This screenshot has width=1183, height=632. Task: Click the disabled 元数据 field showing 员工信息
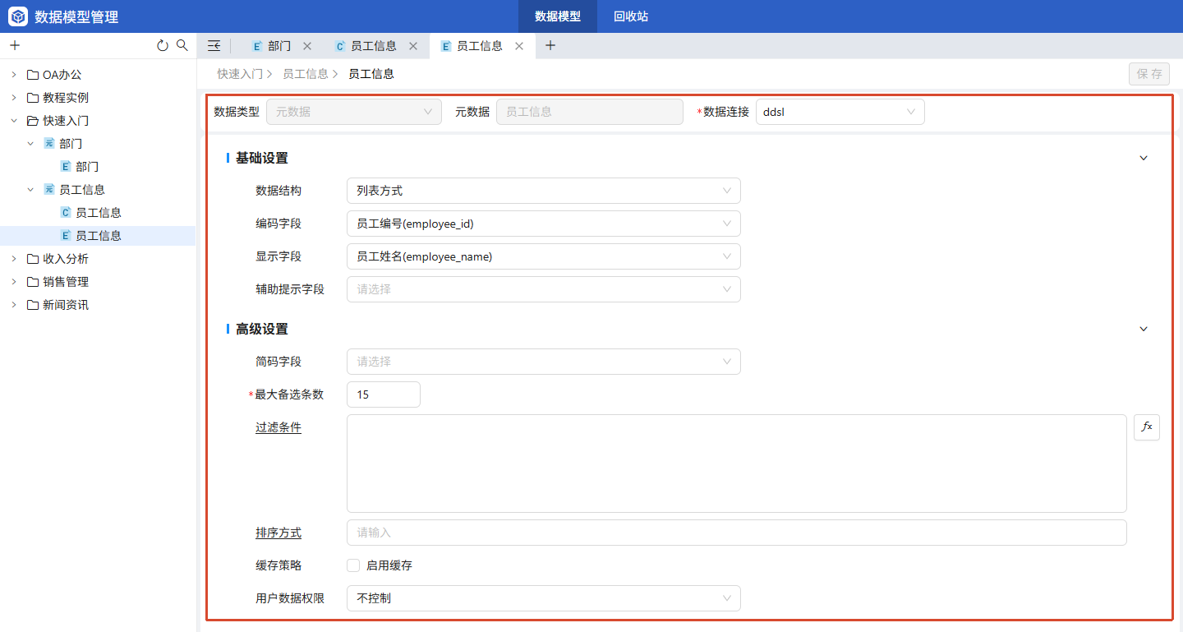pos(590,112)
